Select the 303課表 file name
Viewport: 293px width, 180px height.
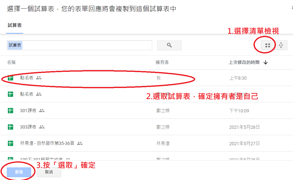(28, 127)
